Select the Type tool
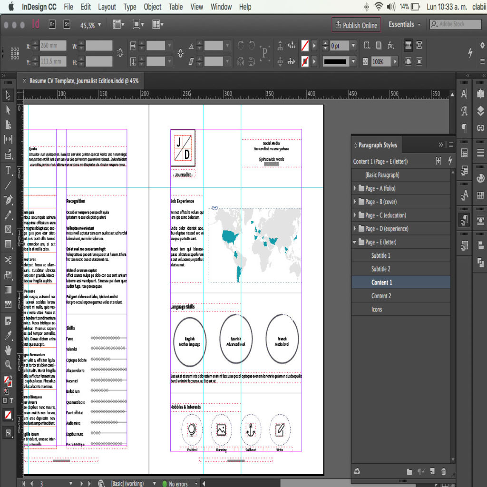 click(x=8, y=170)
